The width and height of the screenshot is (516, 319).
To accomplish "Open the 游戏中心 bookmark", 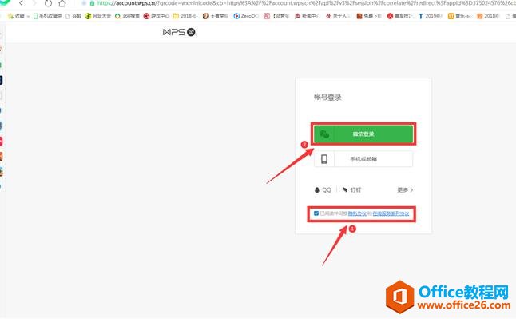I will (x=157, y=16).
